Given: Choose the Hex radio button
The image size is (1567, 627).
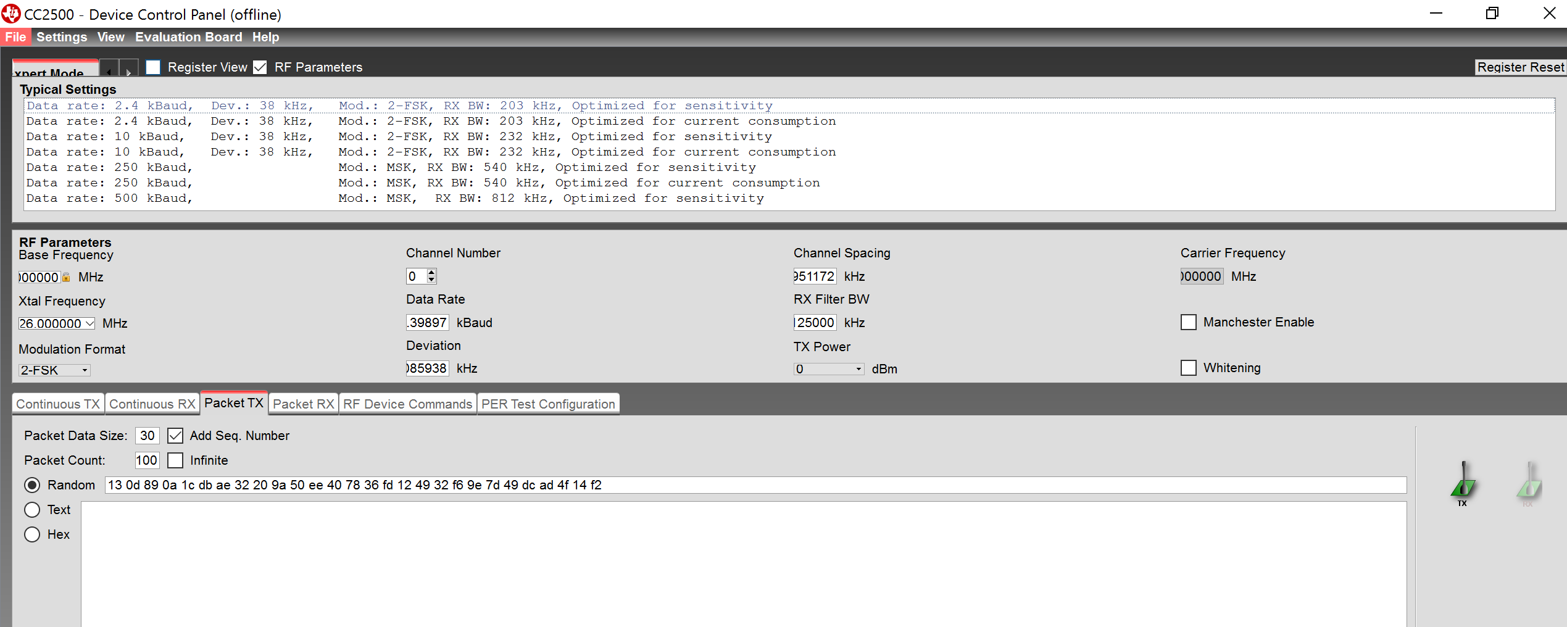Looking at the screenshot, I should [32, 534].
